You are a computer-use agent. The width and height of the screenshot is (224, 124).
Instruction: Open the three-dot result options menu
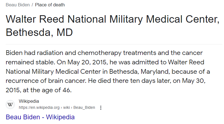[x=101, y=108]
